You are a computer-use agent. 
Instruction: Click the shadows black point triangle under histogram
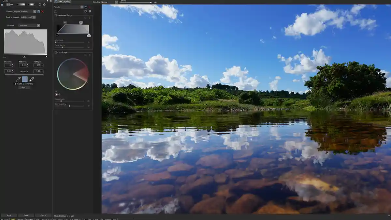click(x=4, y=57)
